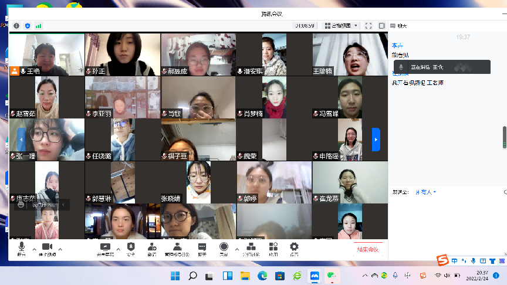
Task: Click the share screen icon
Action: click(106, 248)
